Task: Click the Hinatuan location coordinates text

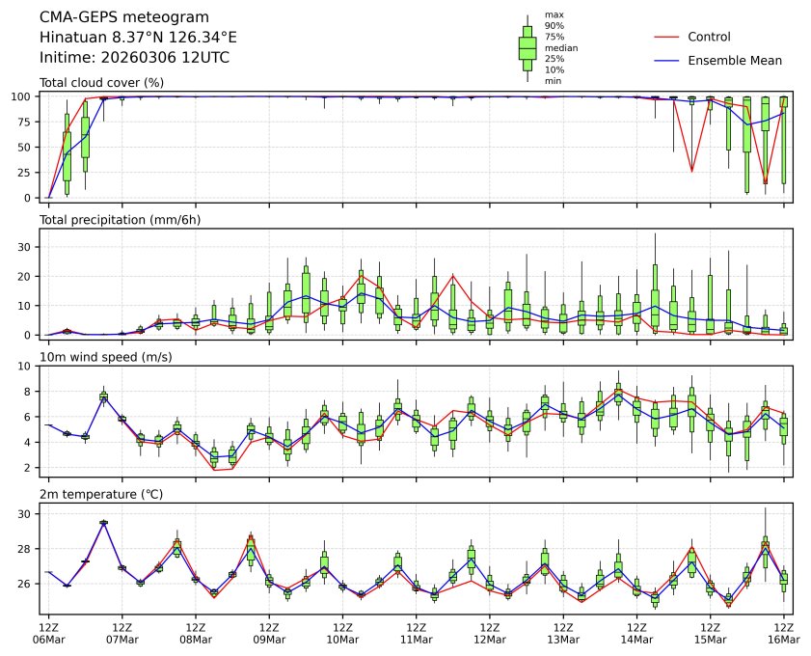Action: [x=138, y=38]
